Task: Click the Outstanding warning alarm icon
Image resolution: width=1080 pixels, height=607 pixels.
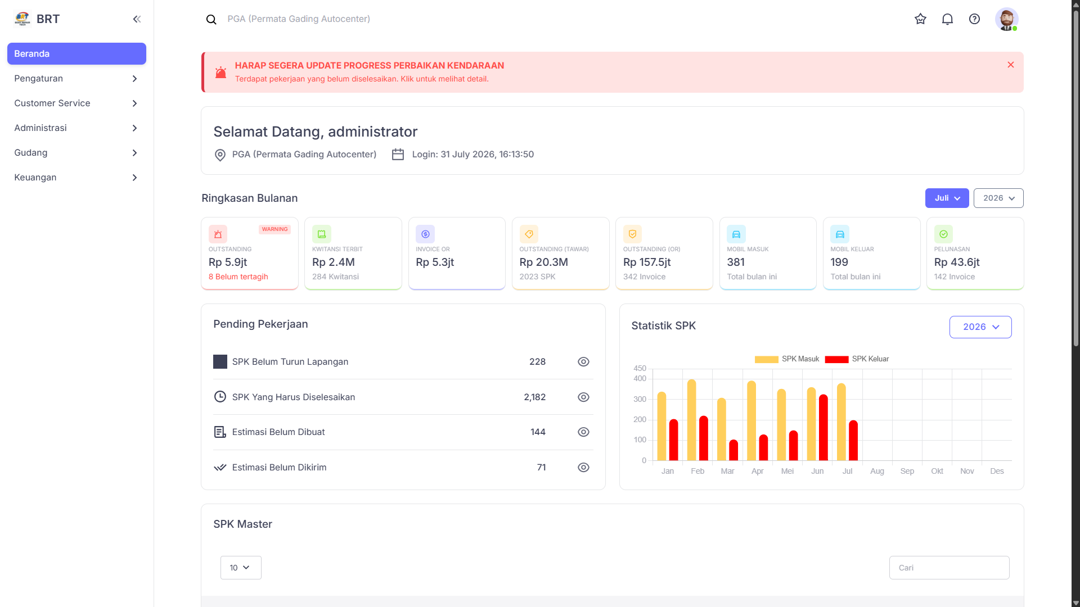Action: 218,234
